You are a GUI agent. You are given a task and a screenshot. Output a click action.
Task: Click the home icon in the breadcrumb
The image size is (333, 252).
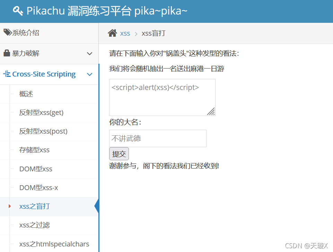[x=112, y=33]
